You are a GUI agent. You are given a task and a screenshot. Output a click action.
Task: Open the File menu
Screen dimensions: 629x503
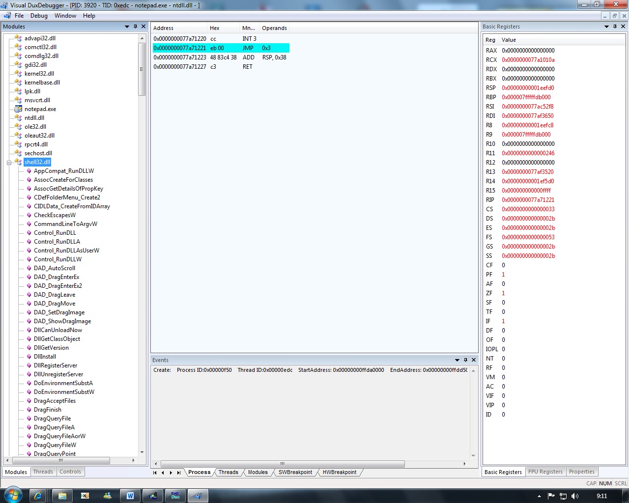coord(19,16)
